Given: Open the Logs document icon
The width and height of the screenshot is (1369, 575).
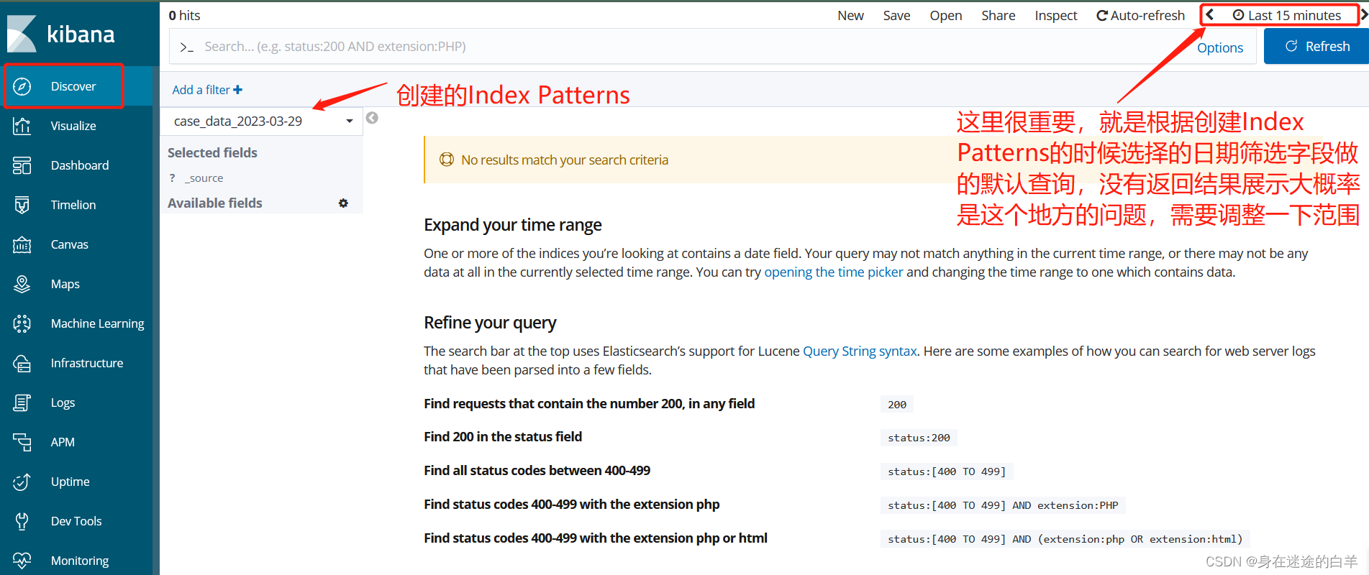Looking at the screenshot, I should [22, 402].
